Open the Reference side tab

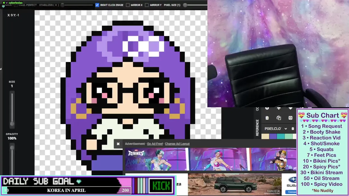(x=257, y=127)
